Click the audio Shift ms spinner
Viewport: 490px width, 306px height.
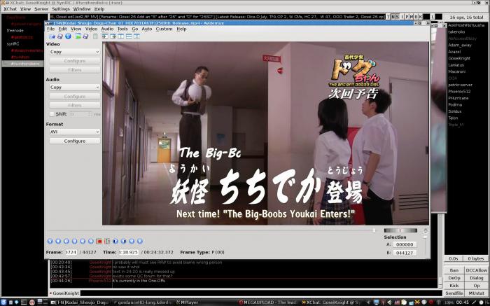(81, 114)
